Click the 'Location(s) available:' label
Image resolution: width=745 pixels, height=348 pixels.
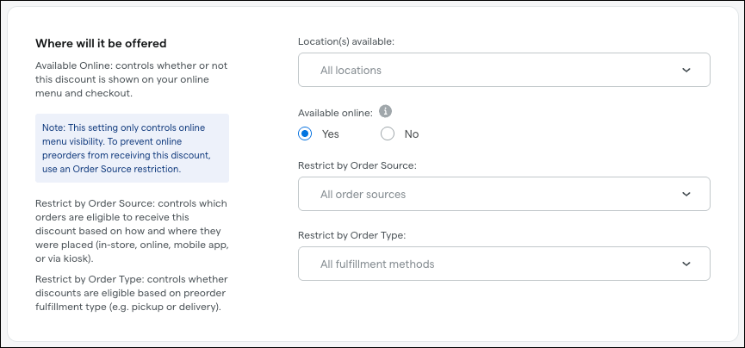click(x=346, y=41)
